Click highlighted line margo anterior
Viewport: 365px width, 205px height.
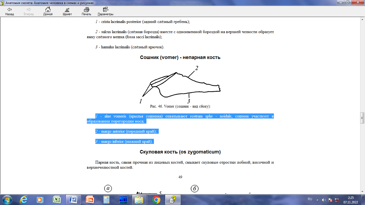(x=127, y=131)
